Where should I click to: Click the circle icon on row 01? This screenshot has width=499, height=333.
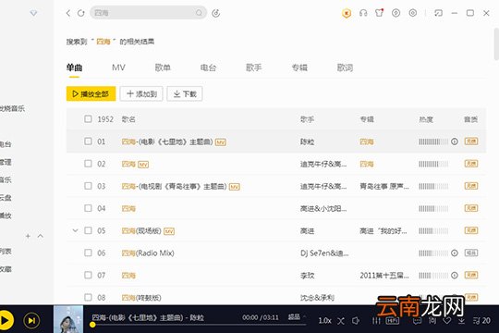coord(455,142)
